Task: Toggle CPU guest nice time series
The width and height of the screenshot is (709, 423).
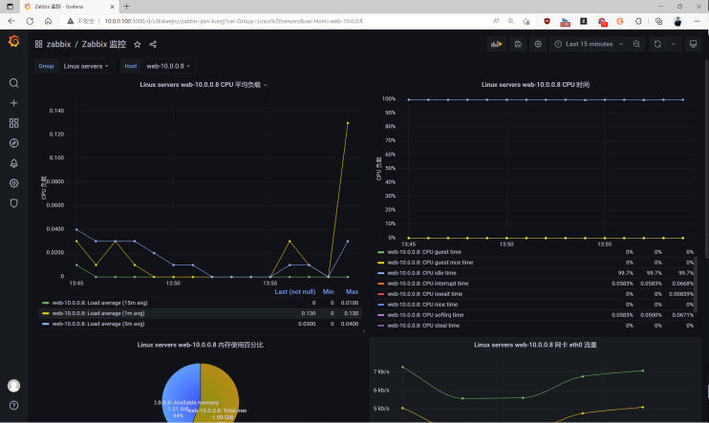Action: (430, 263)
